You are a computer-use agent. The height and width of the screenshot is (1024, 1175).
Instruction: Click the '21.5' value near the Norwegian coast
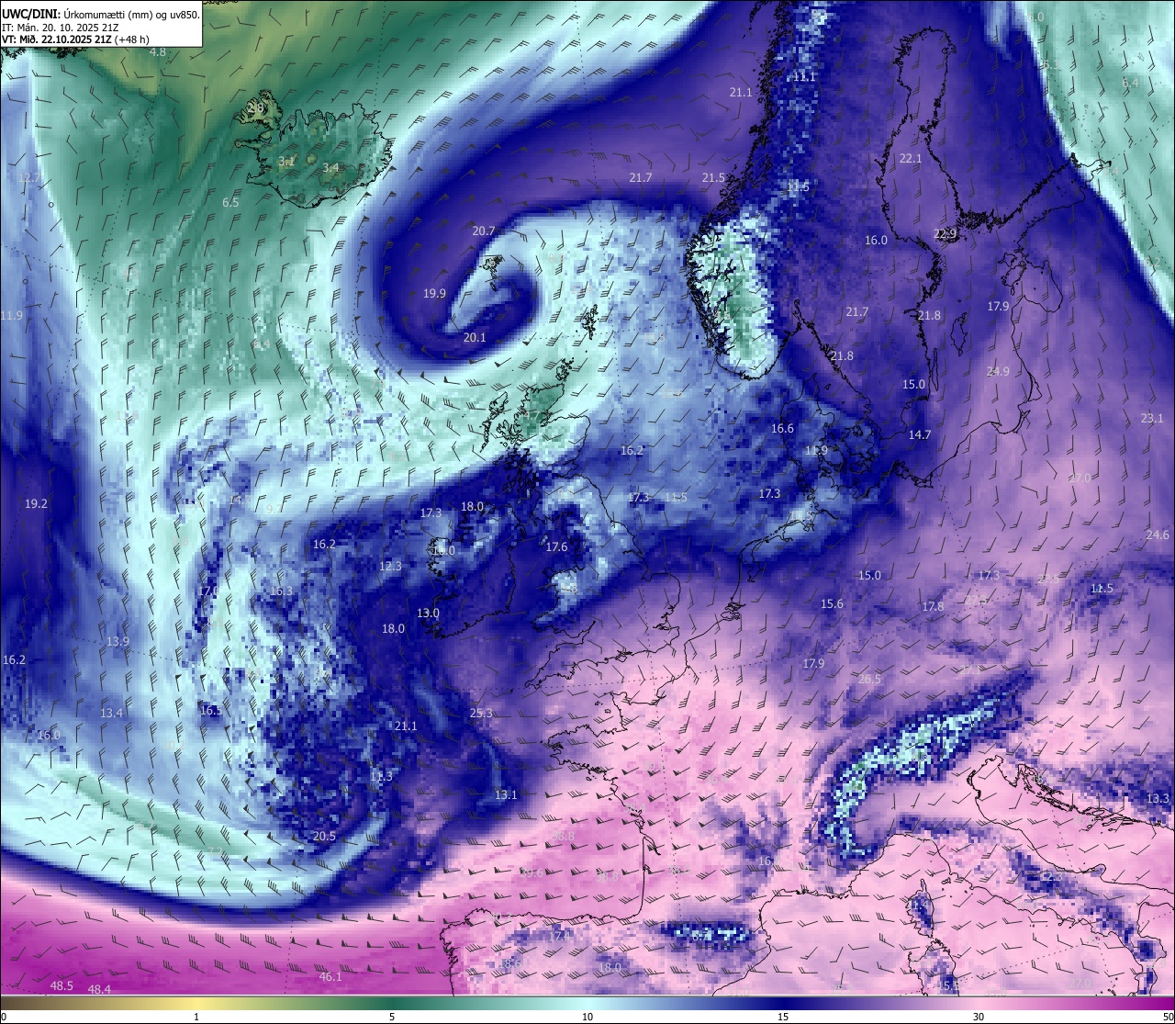(x=713, y=178)
